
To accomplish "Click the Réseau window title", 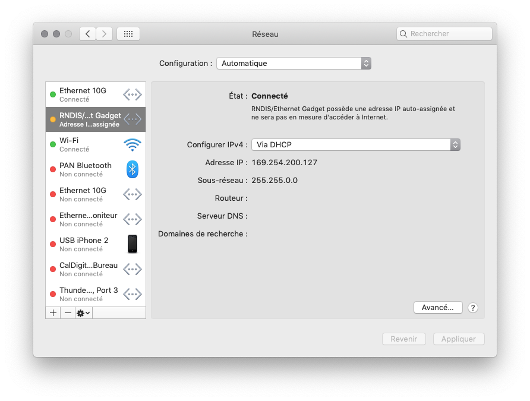I will pos(265,34).
